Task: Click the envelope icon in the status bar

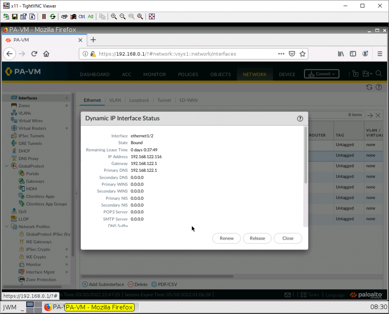Action: click(288, 294)
